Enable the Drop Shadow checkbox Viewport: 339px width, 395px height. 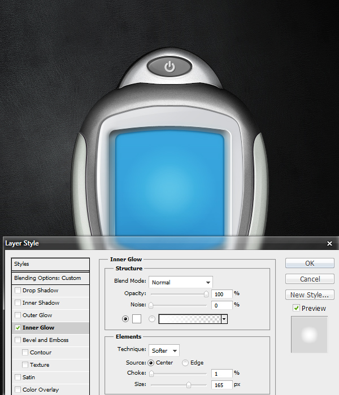(x=18, y=291)
